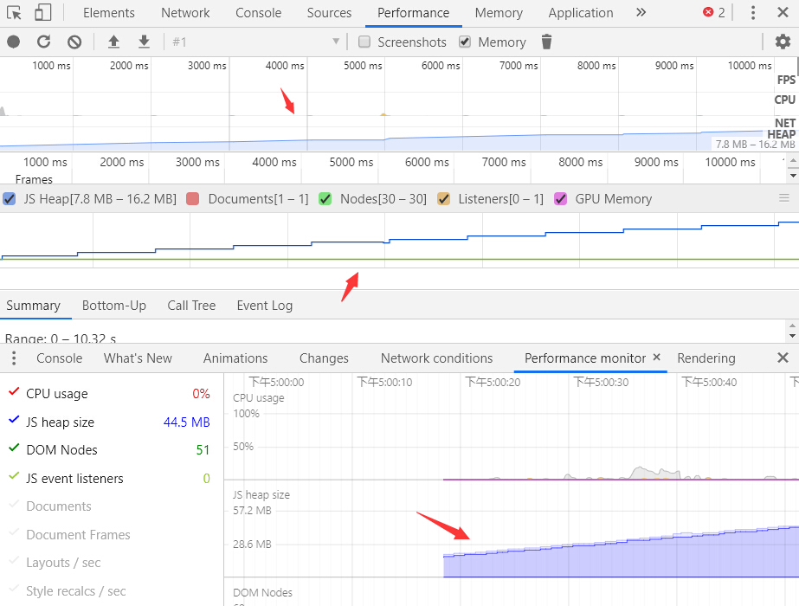Open the recording selector dropdown #1

[255, 42]
